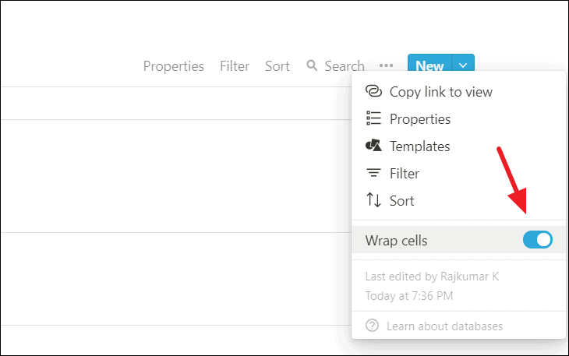The width and height of the screenshot is (569, 356).
Task: Click the blue New button
Action: [x=429, y=65]
